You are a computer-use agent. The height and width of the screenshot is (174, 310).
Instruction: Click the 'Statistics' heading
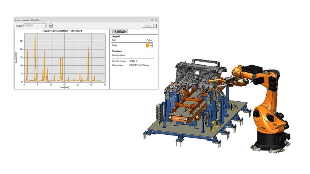[117, 51]
